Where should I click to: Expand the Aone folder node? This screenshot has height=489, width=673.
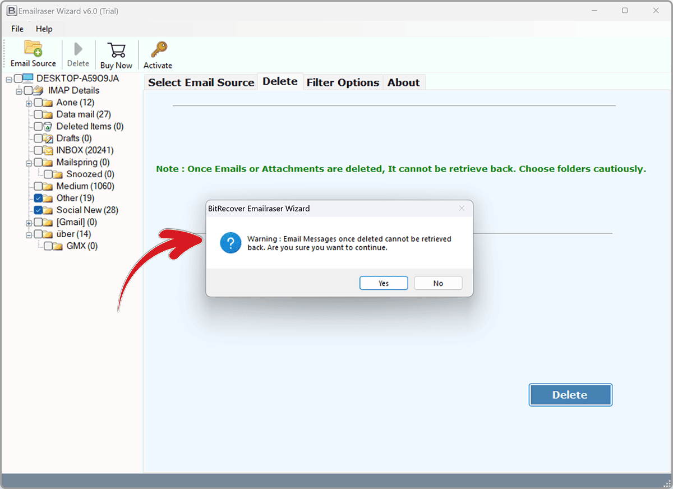click(x=29, y=103)
